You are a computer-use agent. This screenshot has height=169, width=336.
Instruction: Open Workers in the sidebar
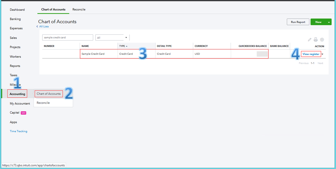[15, 56]
